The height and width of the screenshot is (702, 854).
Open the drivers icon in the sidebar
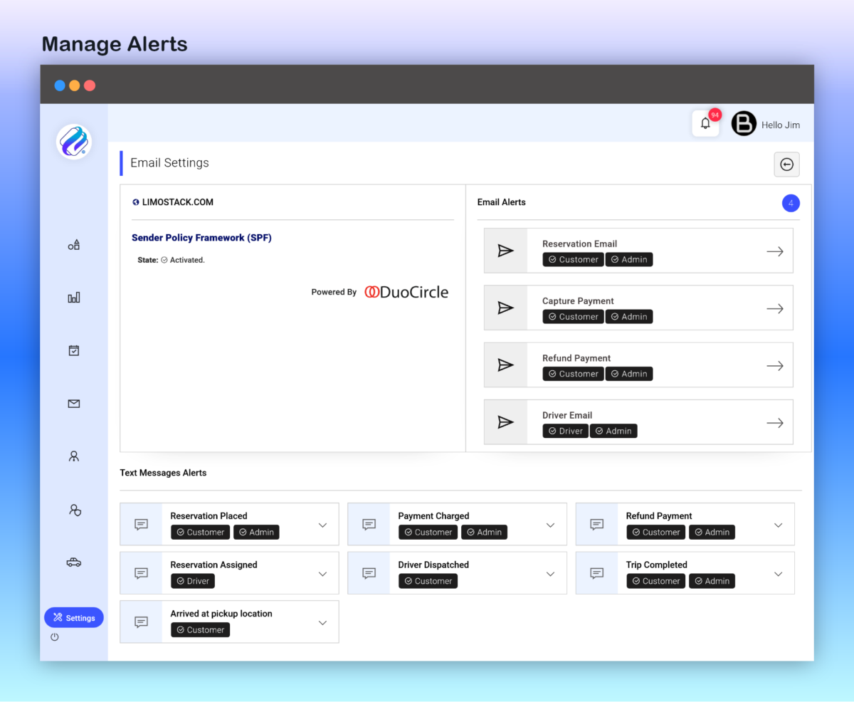(x=73, y=509)
